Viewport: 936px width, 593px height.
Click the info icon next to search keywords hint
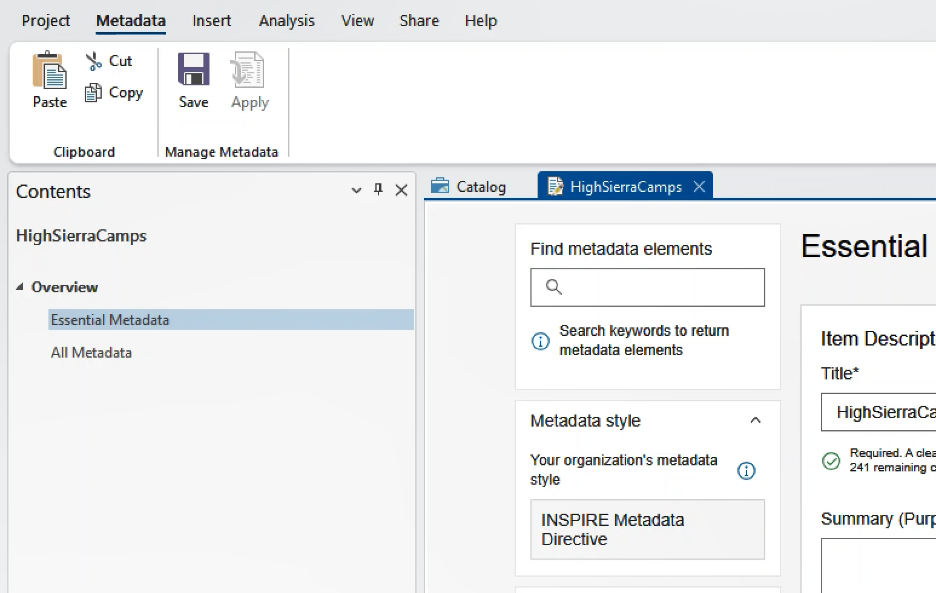pyautogui.click(x=540, y=341)
